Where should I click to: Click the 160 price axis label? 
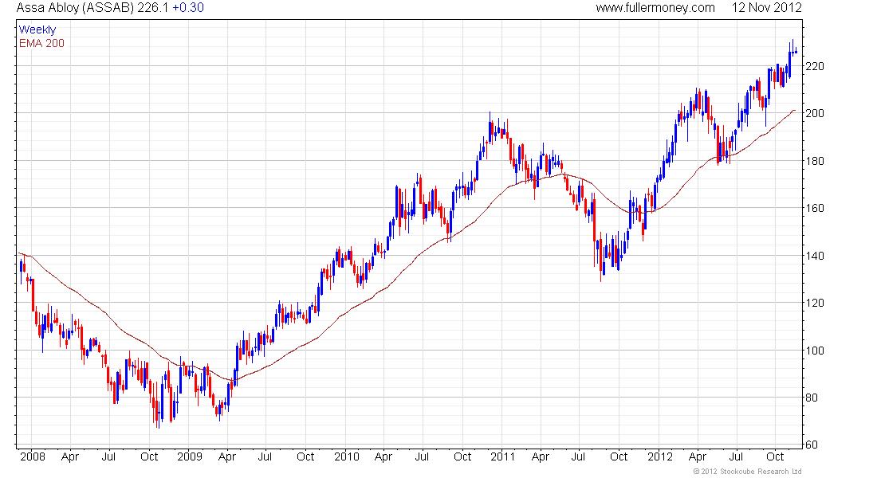pos(814,208)
